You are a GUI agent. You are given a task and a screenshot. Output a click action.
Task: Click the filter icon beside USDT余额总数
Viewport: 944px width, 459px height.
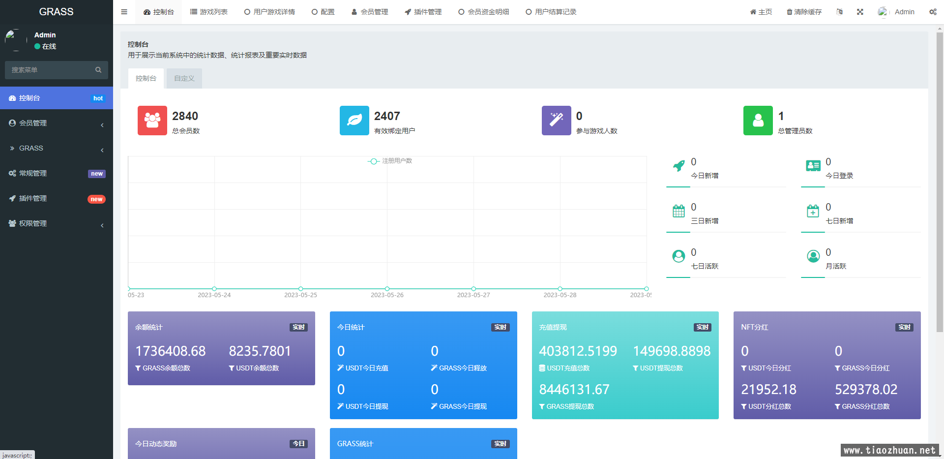pyautogui.click(x=232, y=368)
